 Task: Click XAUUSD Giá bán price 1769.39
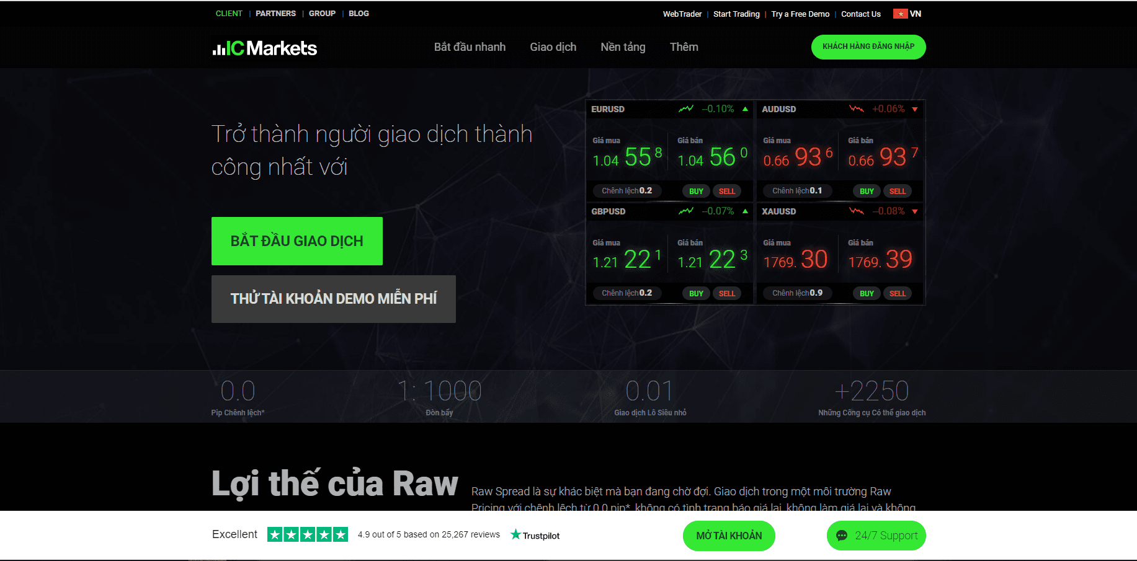click(880, 260)
